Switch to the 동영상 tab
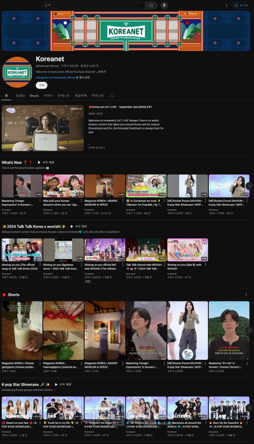Screen dimensions: 254x444 pyautogui.click(x=20, y=95)
